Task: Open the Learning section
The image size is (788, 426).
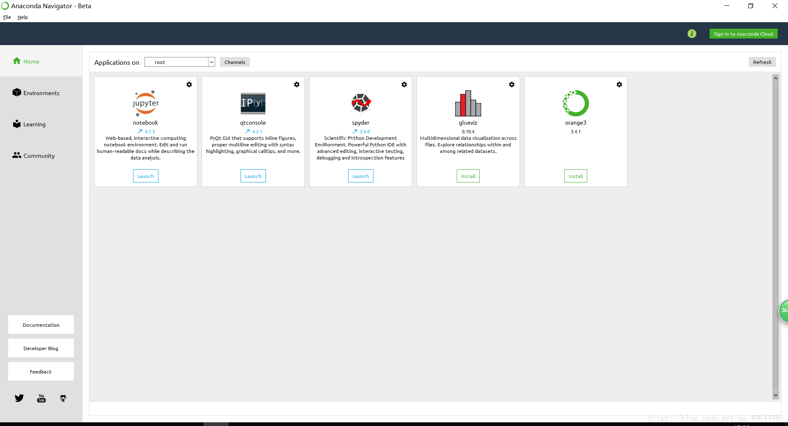Action: pyautogui.click(x=29, y=124)
